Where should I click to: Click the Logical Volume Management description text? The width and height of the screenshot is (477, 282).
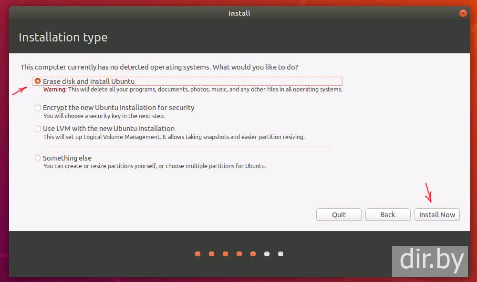point(174,137)
